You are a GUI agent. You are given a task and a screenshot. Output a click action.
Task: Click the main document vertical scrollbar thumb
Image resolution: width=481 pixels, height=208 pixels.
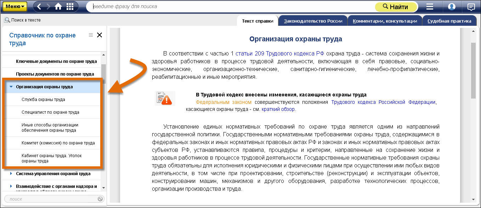[x=473, y=71]
